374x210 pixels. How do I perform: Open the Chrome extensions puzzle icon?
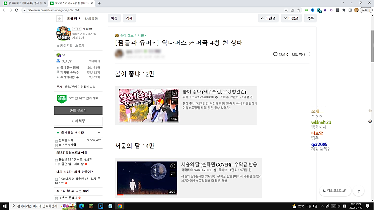click(x=344, y=10)
